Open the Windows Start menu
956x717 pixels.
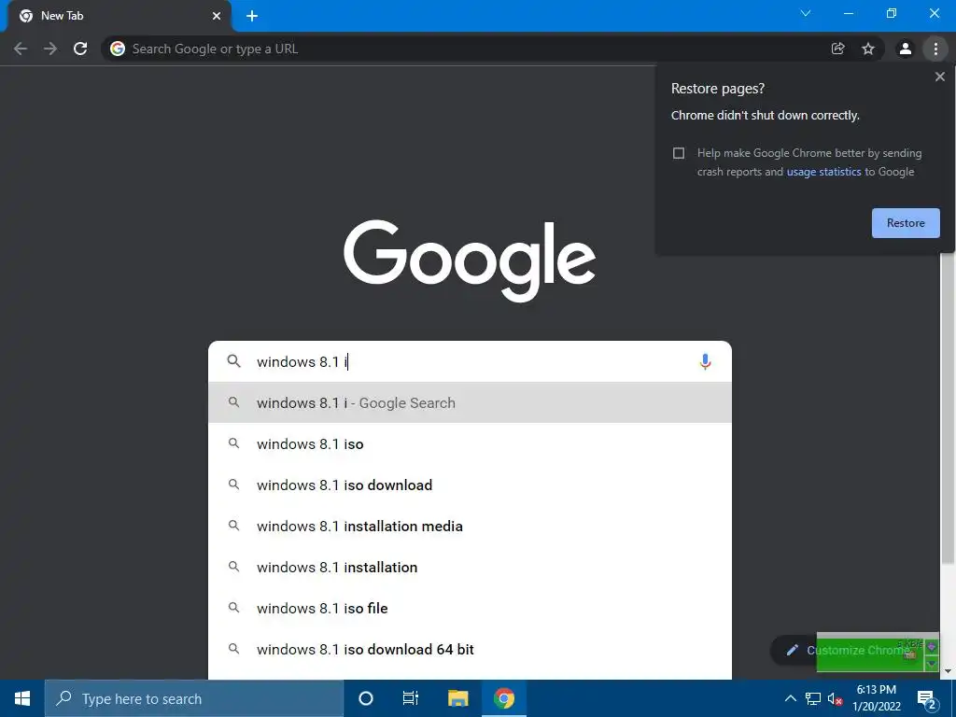22,698
